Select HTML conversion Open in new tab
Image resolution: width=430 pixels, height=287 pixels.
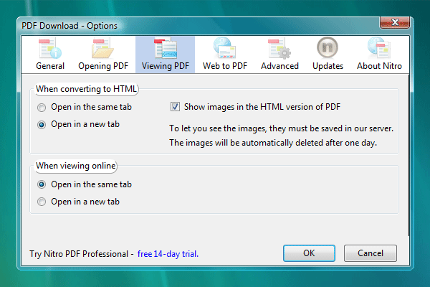point(42,124)
